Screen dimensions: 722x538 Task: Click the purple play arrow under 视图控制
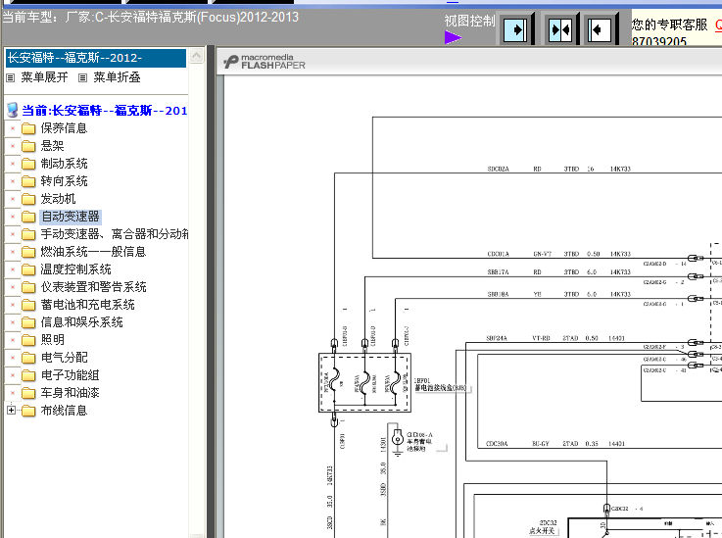tap(453, 37)
